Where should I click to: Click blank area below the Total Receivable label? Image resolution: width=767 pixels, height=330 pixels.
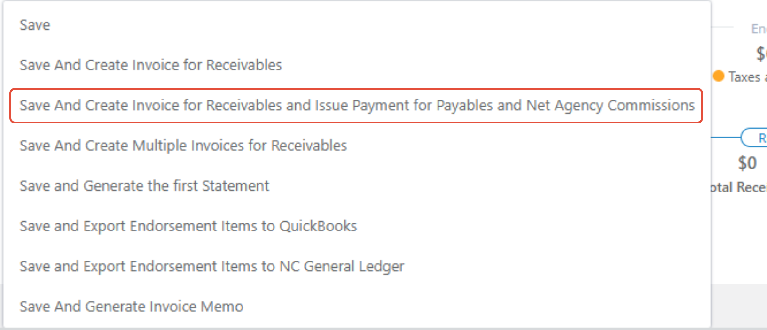tap(739, 235)
